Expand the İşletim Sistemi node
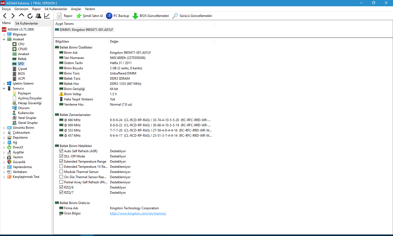393x236 pixels. point(4,84)
